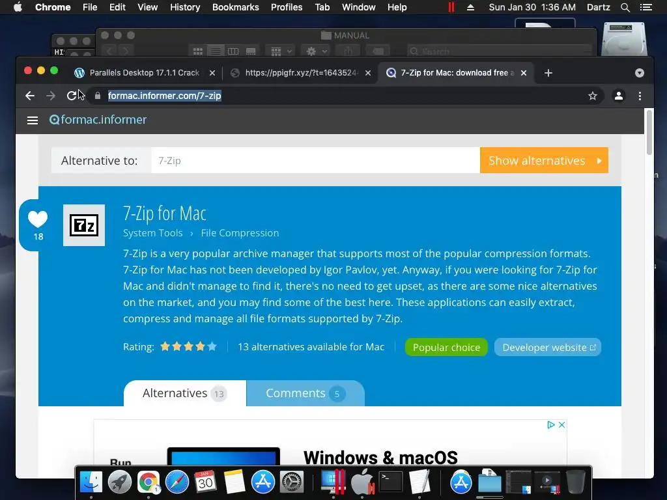Open System Preferences from the Dock
Image resolution: width=667 pixels, height=500 pixels.
pos(291,482)
